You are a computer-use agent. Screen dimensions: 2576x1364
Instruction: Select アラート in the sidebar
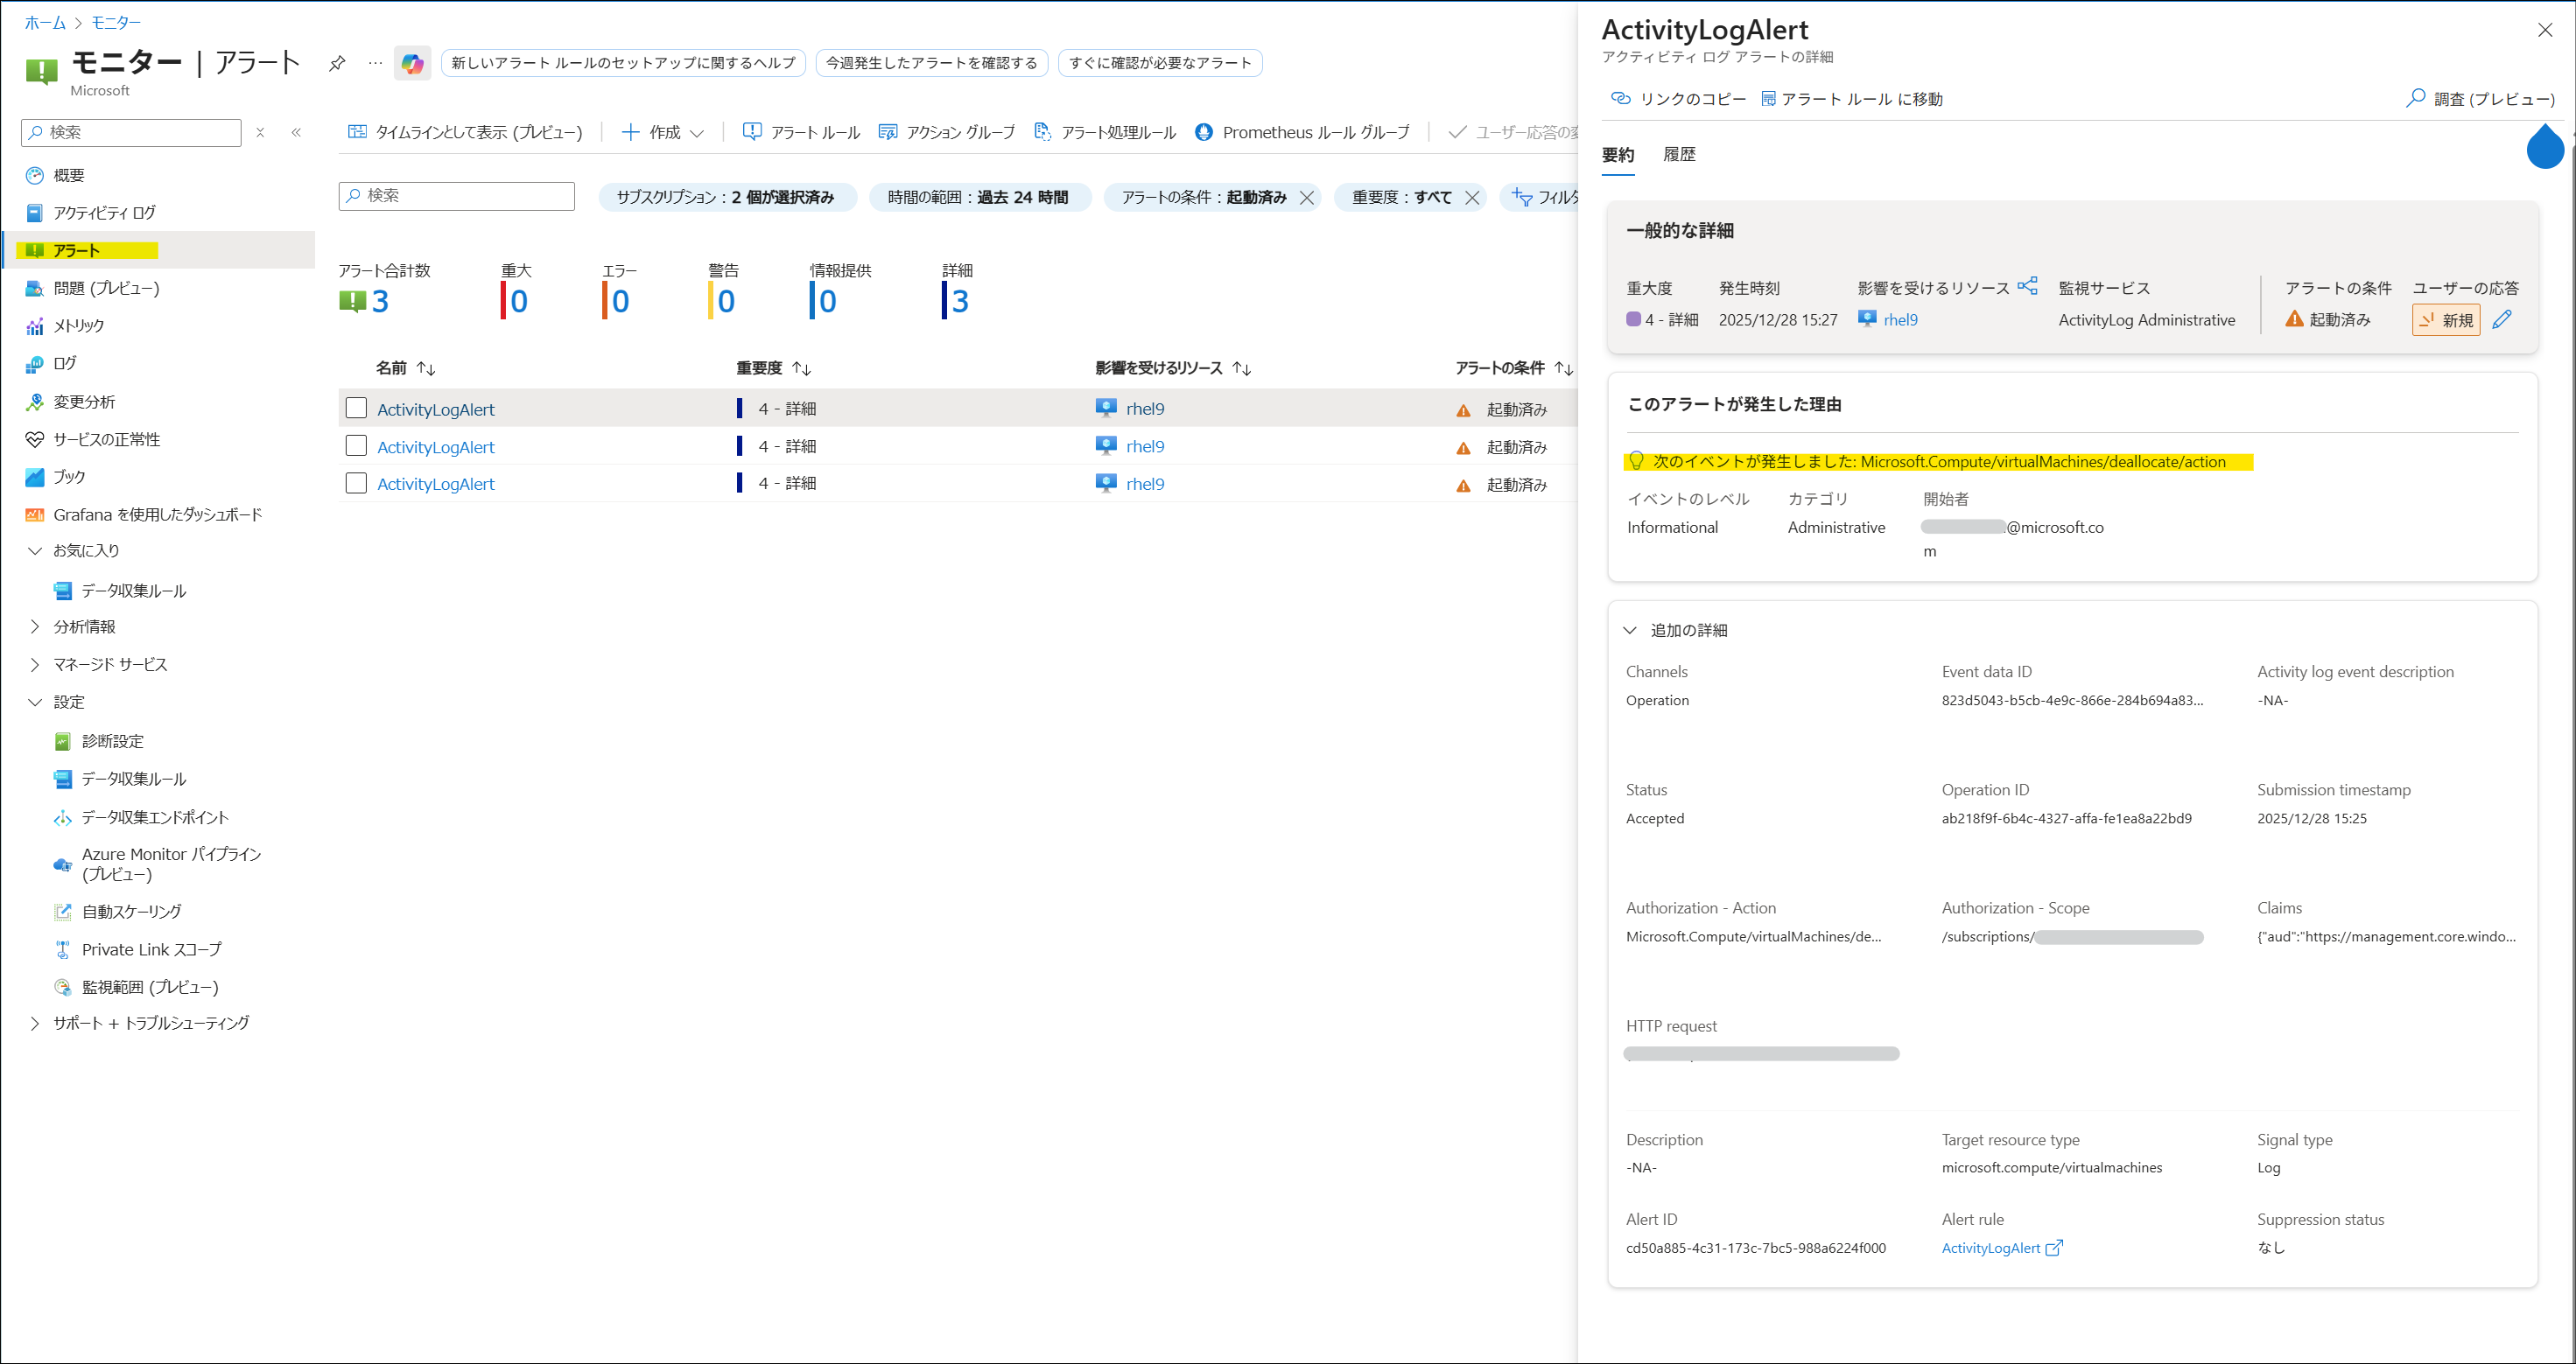[76, 251]
